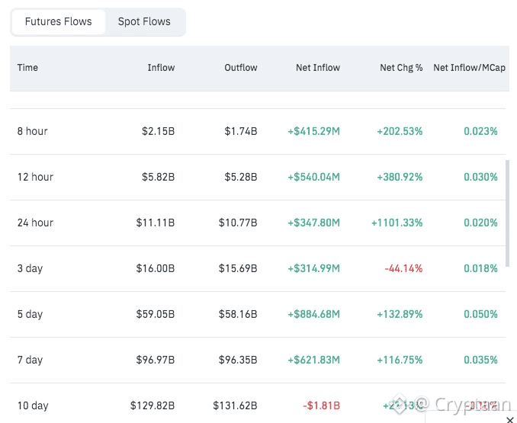Close the overlay with the bottom-right X

(x=510, y=419)
